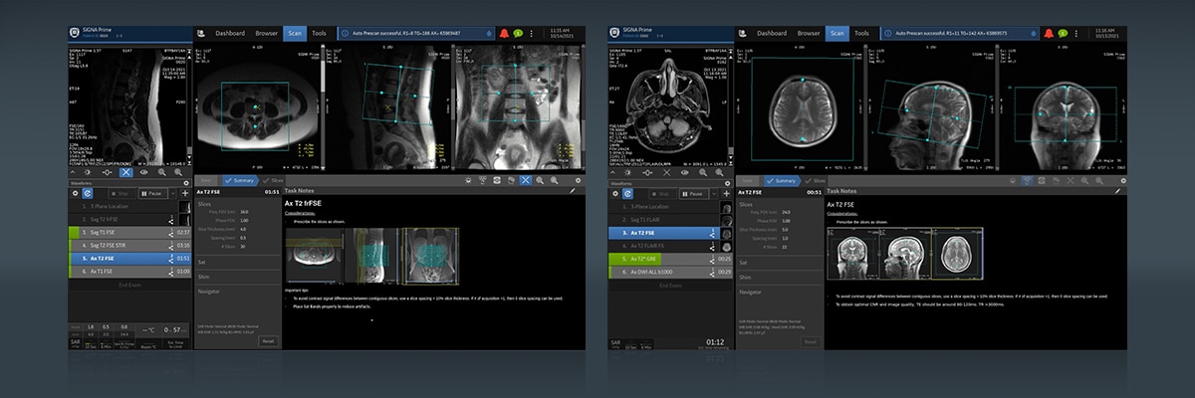
Task: Open the dropdown arrow next to the left Pause button
Action: (x=172, y=193)
